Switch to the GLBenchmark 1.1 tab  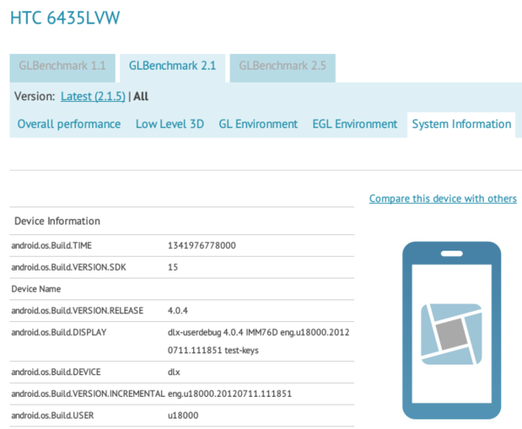click(x=62, y=65)
